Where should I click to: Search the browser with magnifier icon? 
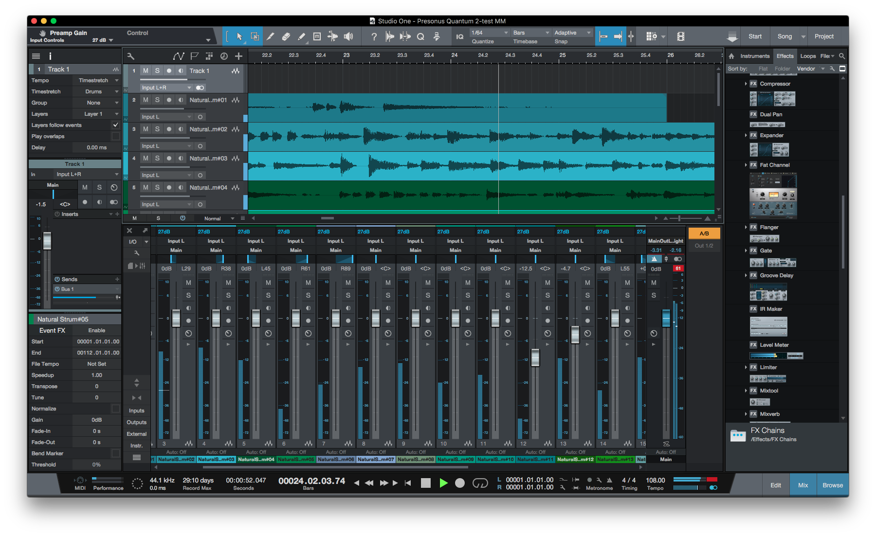click(842, 56)
